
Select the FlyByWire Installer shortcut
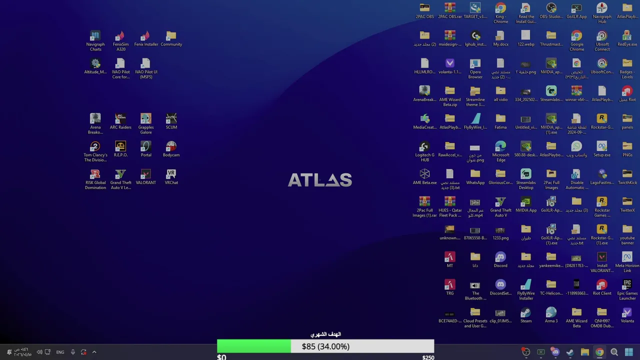tap(526, 290)
